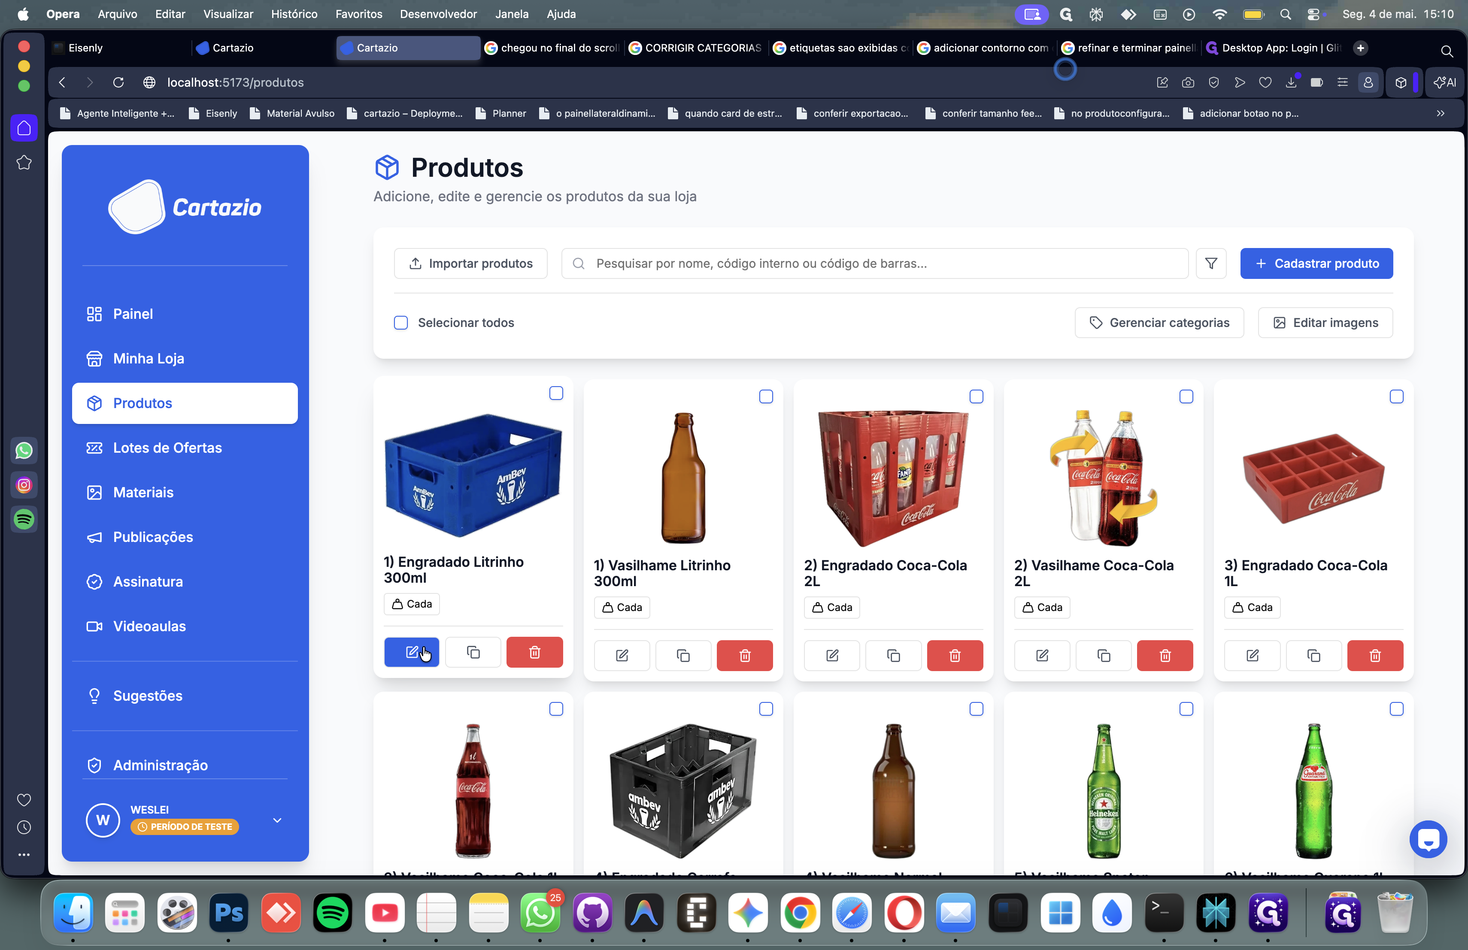Edit the Vasilhame Coca-Cola 2L product
This screenshot has height=950, width=1468.
click(x=1042, y=655)
